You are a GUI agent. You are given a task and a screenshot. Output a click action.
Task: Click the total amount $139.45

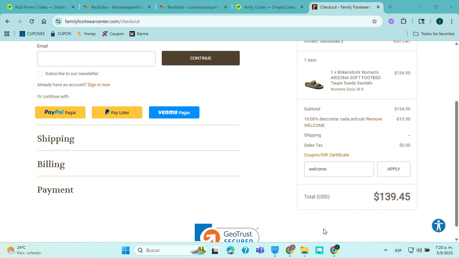[392, 196]
